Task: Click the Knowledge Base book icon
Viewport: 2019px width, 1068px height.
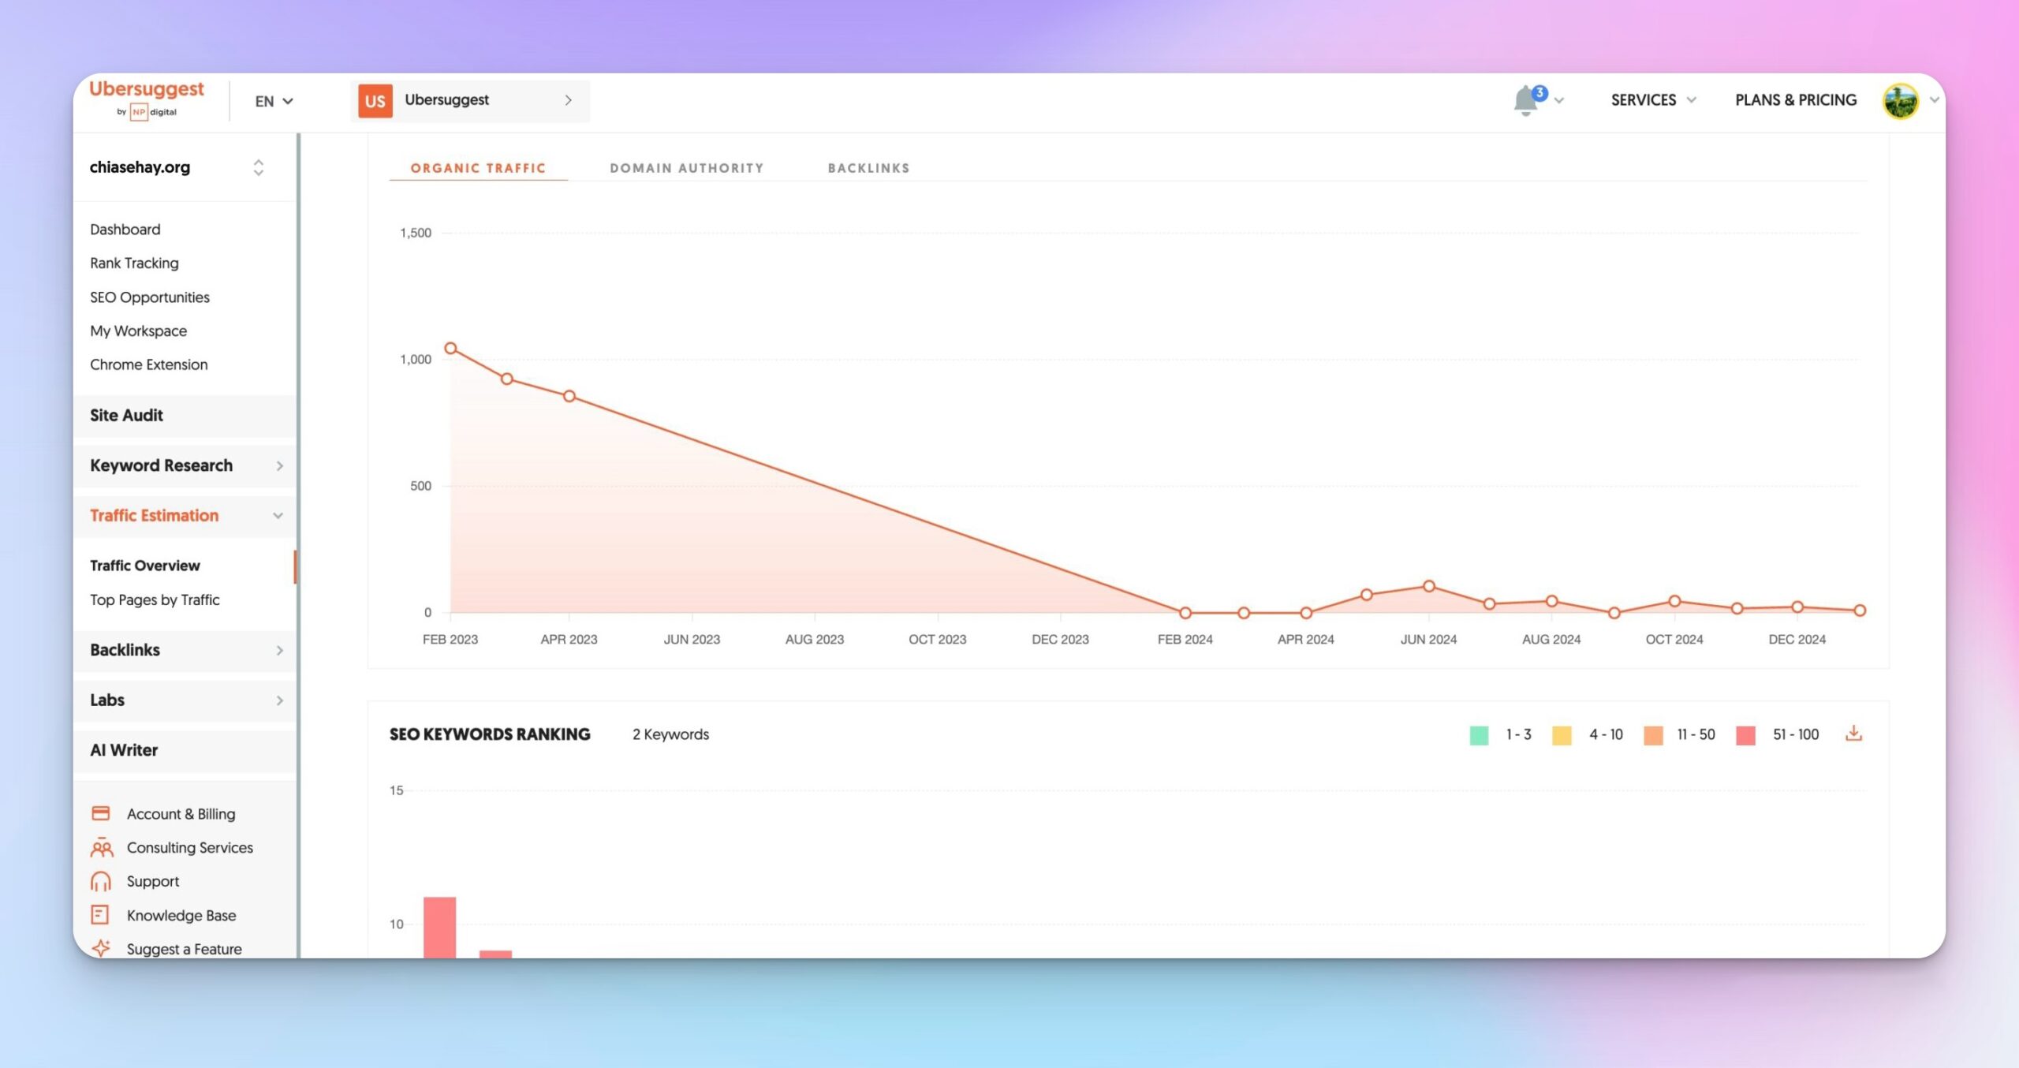Action: click(99, 914)
